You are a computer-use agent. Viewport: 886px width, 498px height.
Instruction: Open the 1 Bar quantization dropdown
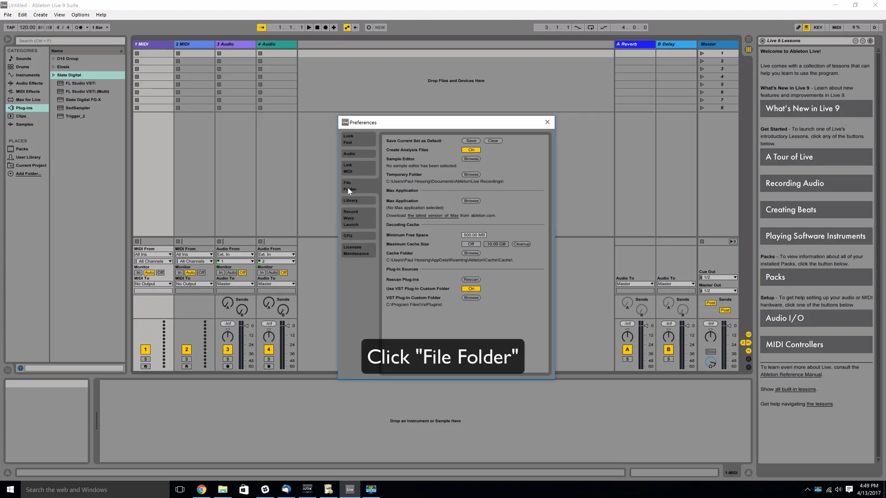coord(100,27)
